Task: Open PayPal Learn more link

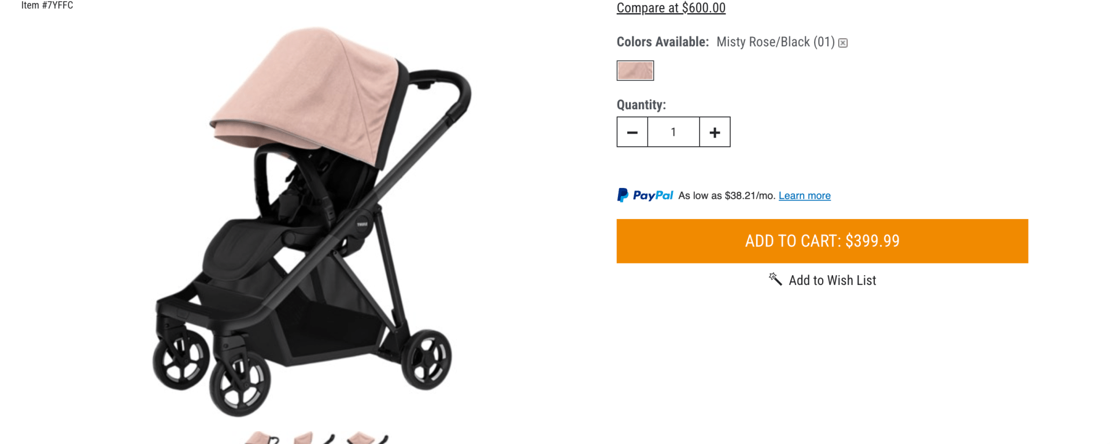Action: click(804, 195)
